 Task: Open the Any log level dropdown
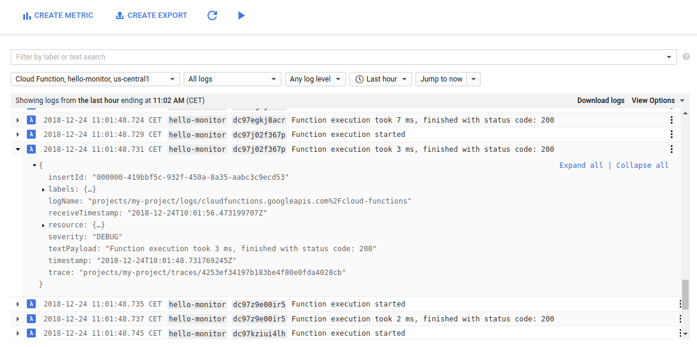(315, 79)
